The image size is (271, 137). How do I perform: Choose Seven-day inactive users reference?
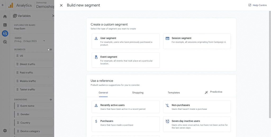pos(197,124)
